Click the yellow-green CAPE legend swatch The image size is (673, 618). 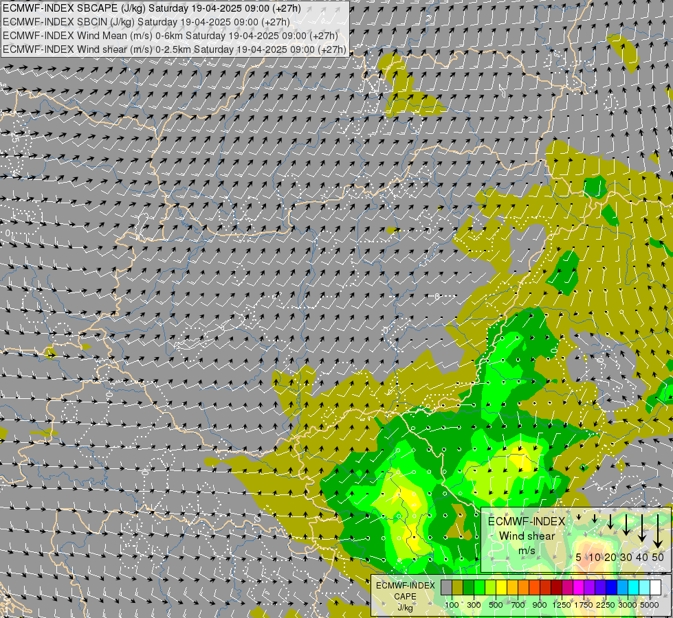click(491, 588)
